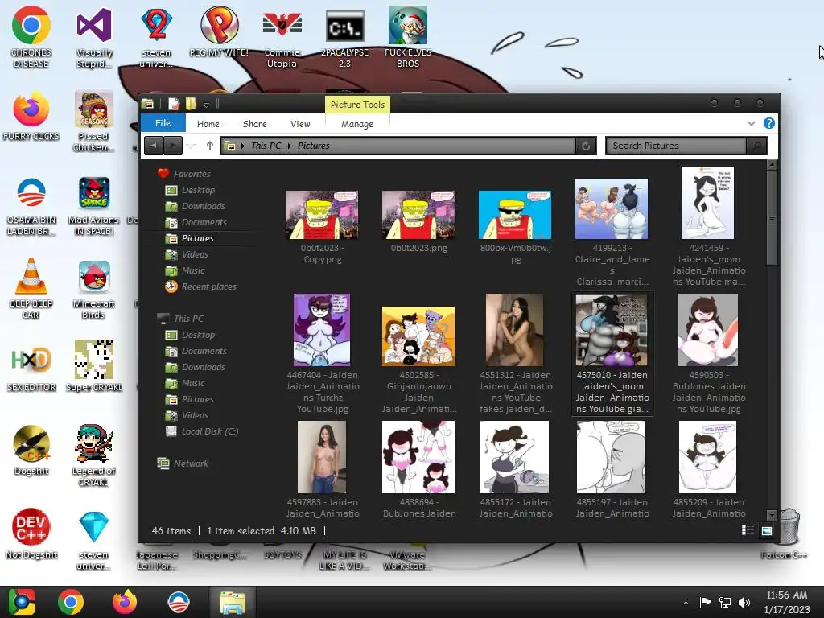Open the Share ribbon tab
The width and height of the screenshot is (824, 618).
(255, 124)
